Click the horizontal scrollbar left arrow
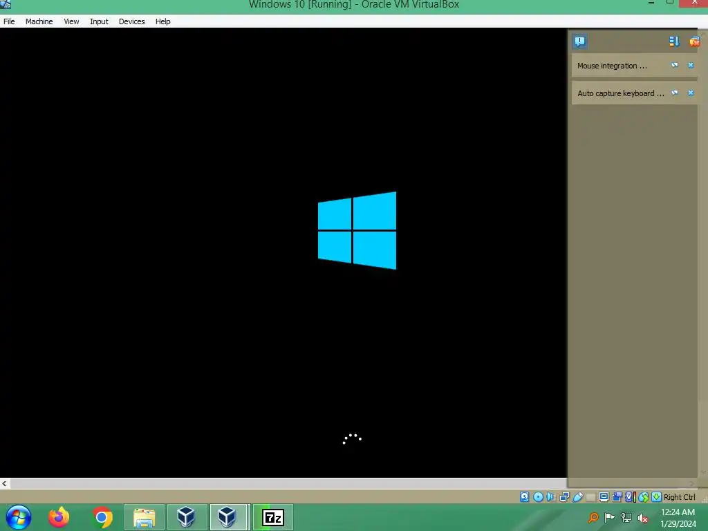This screenshot has width=708, height=531. pos(5,483)
